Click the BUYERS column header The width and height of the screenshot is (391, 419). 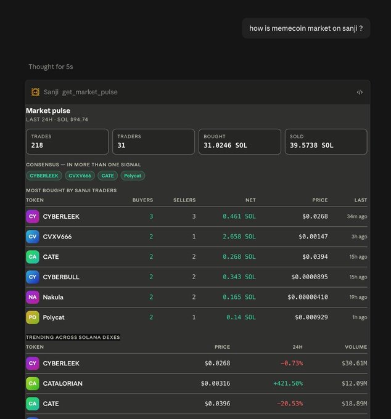142,200
